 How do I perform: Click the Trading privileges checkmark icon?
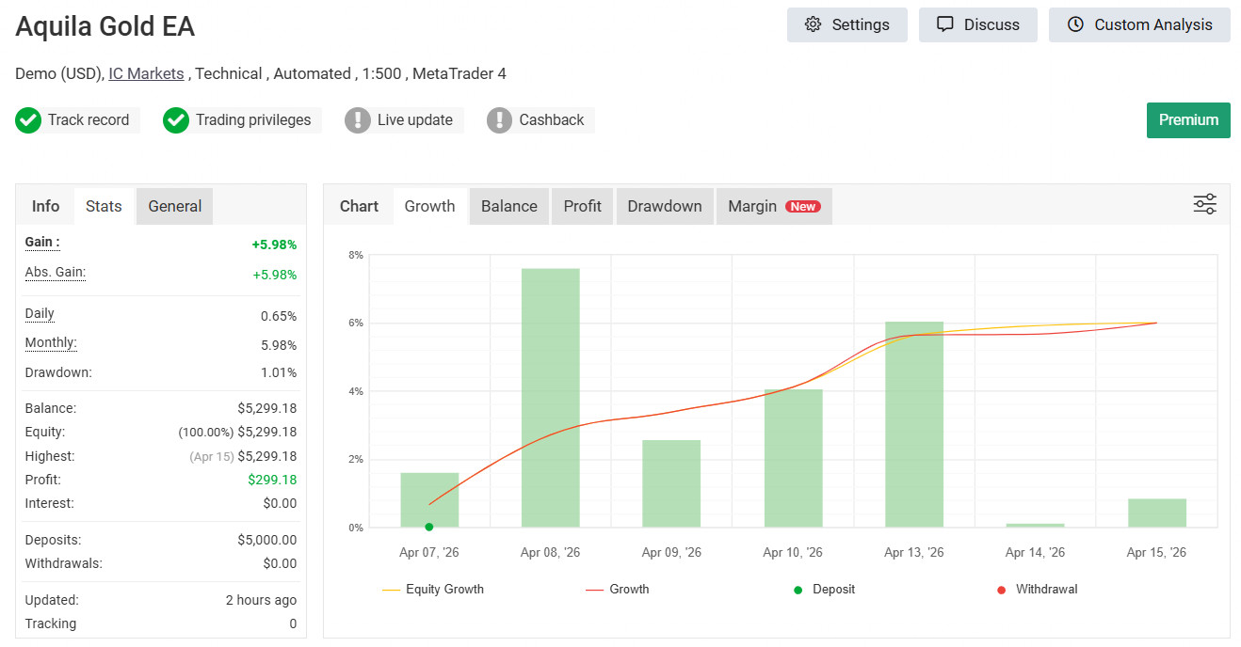coord(176,120)
